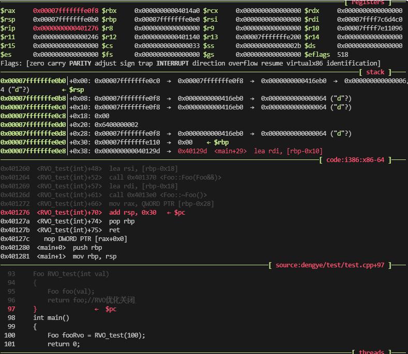
Task: Select the $eflags value 518
Action: click(x=342, y=55)
